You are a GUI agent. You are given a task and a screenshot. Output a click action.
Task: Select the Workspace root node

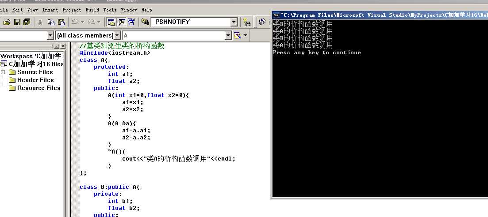[32, 56]
